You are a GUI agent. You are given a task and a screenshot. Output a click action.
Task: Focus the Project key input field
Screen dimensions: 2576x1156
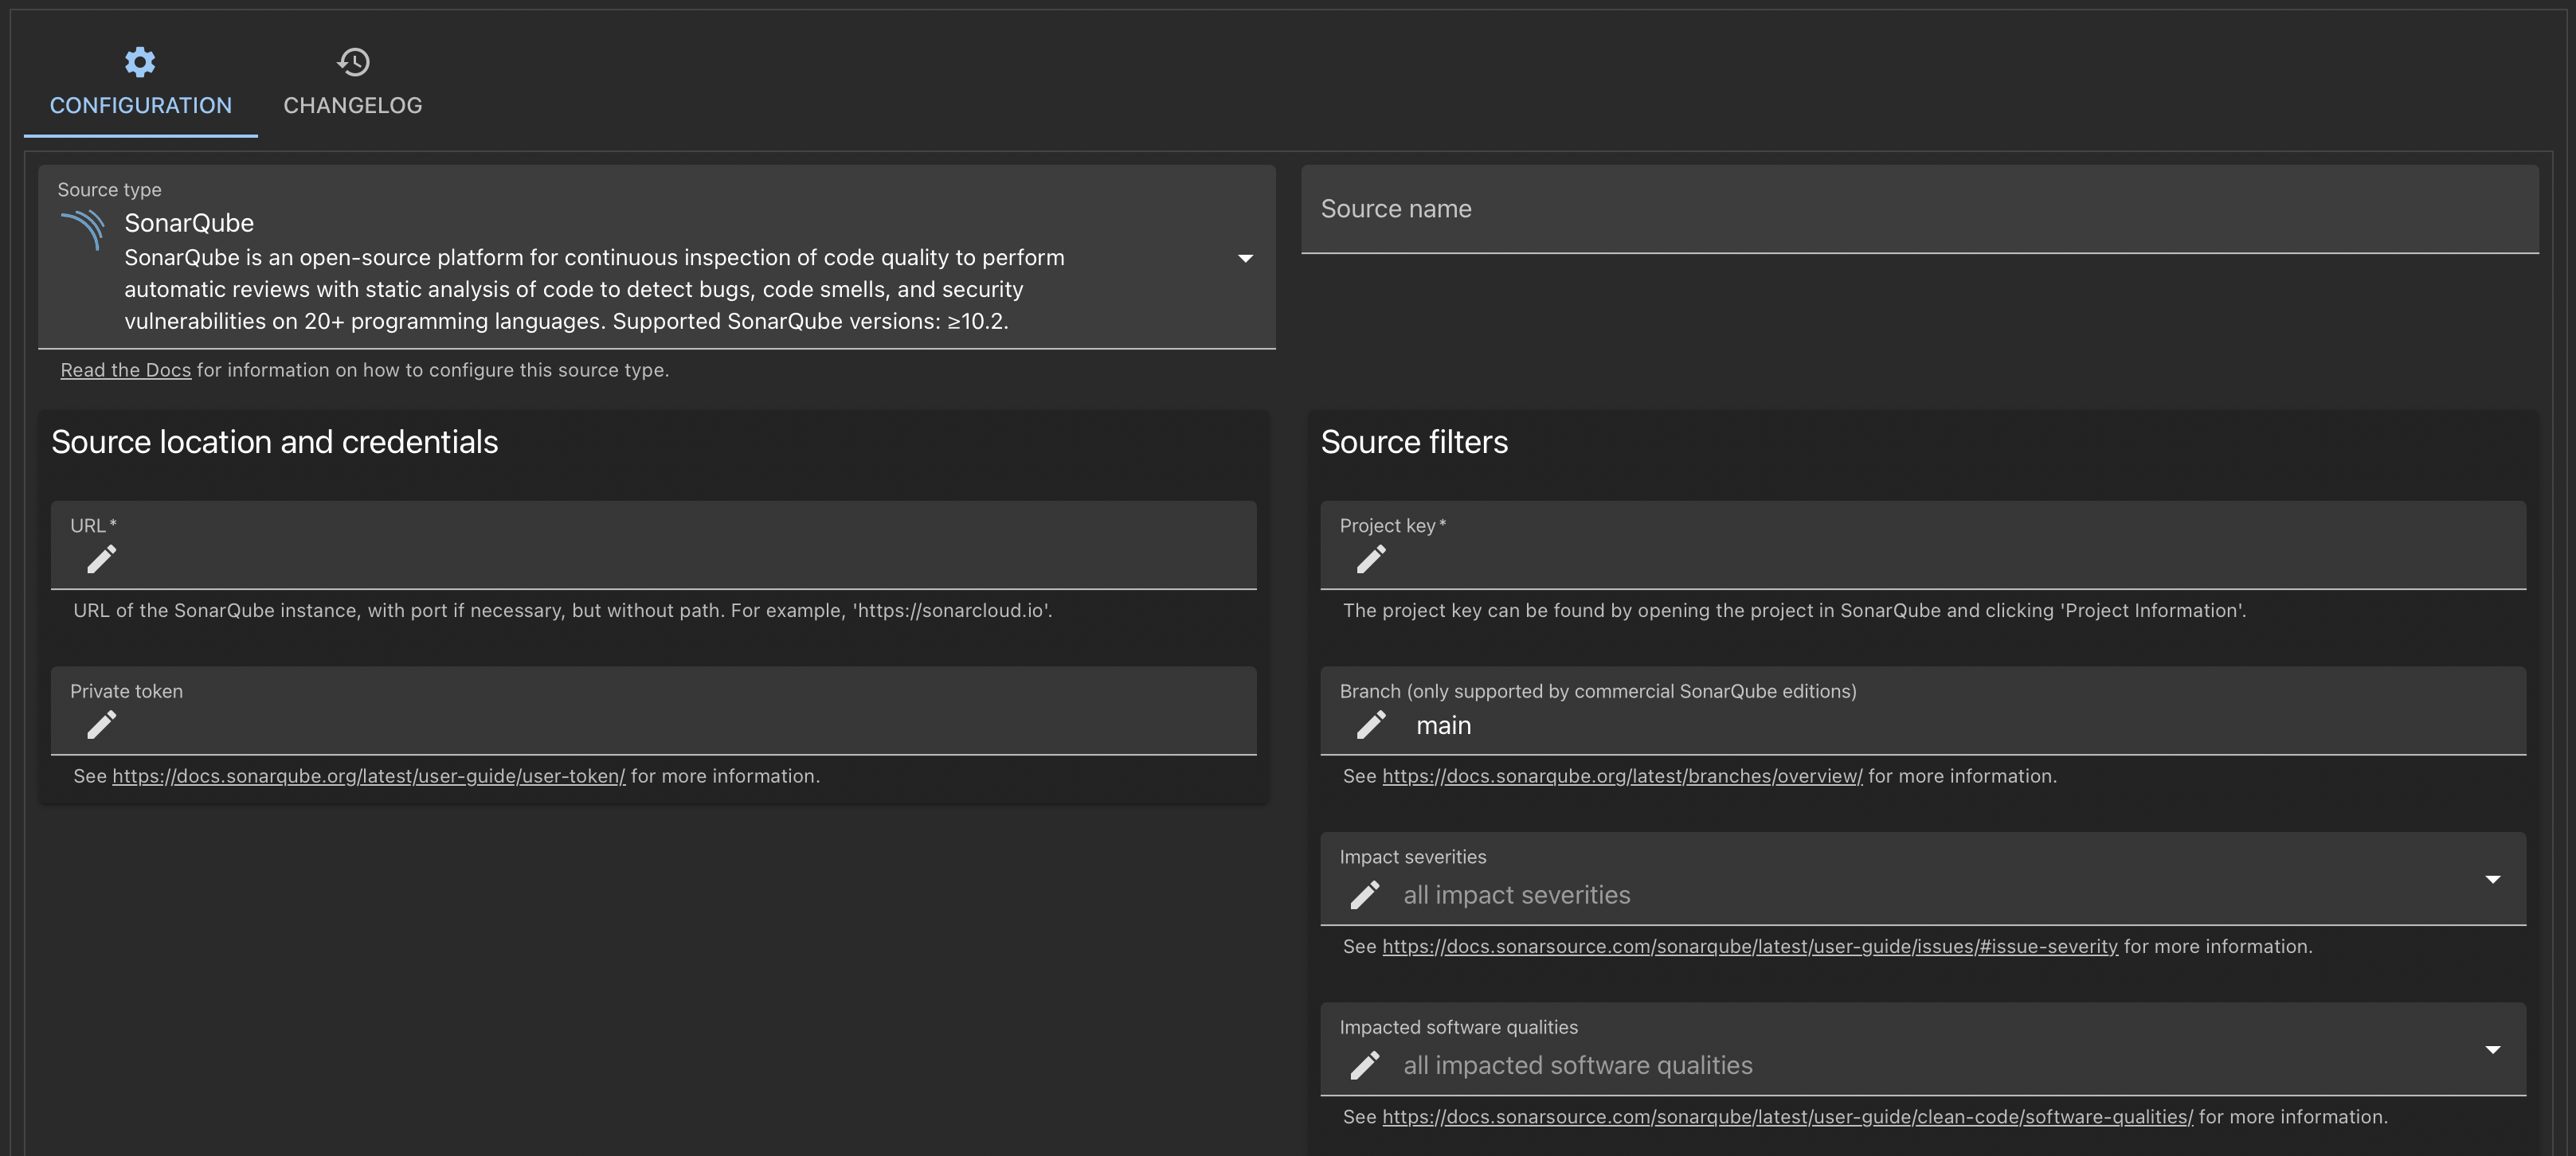[1923, 545]
